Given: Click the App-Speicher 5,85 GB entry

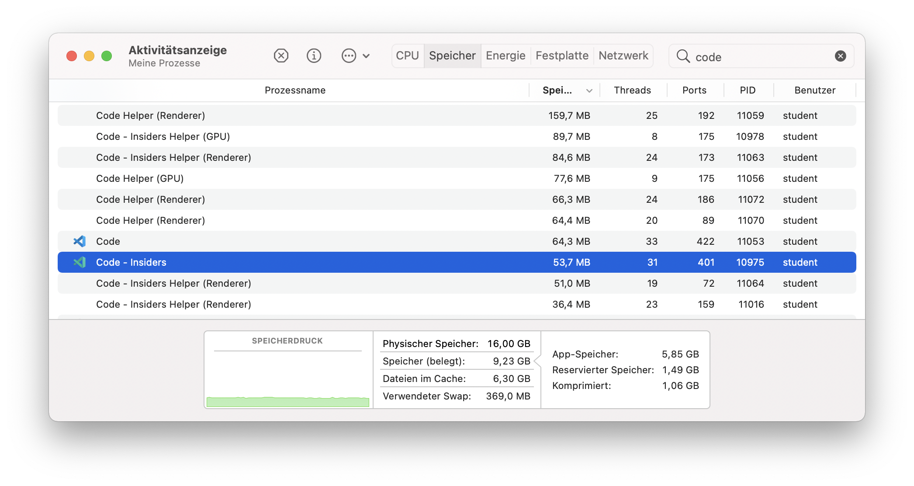Looking at the screenshot, I should coord(626,354).
